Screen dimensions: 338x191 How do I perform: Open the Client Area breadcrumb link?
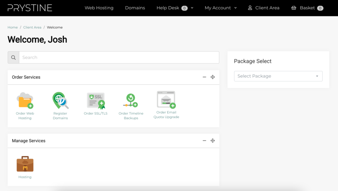tap(32, 27)
